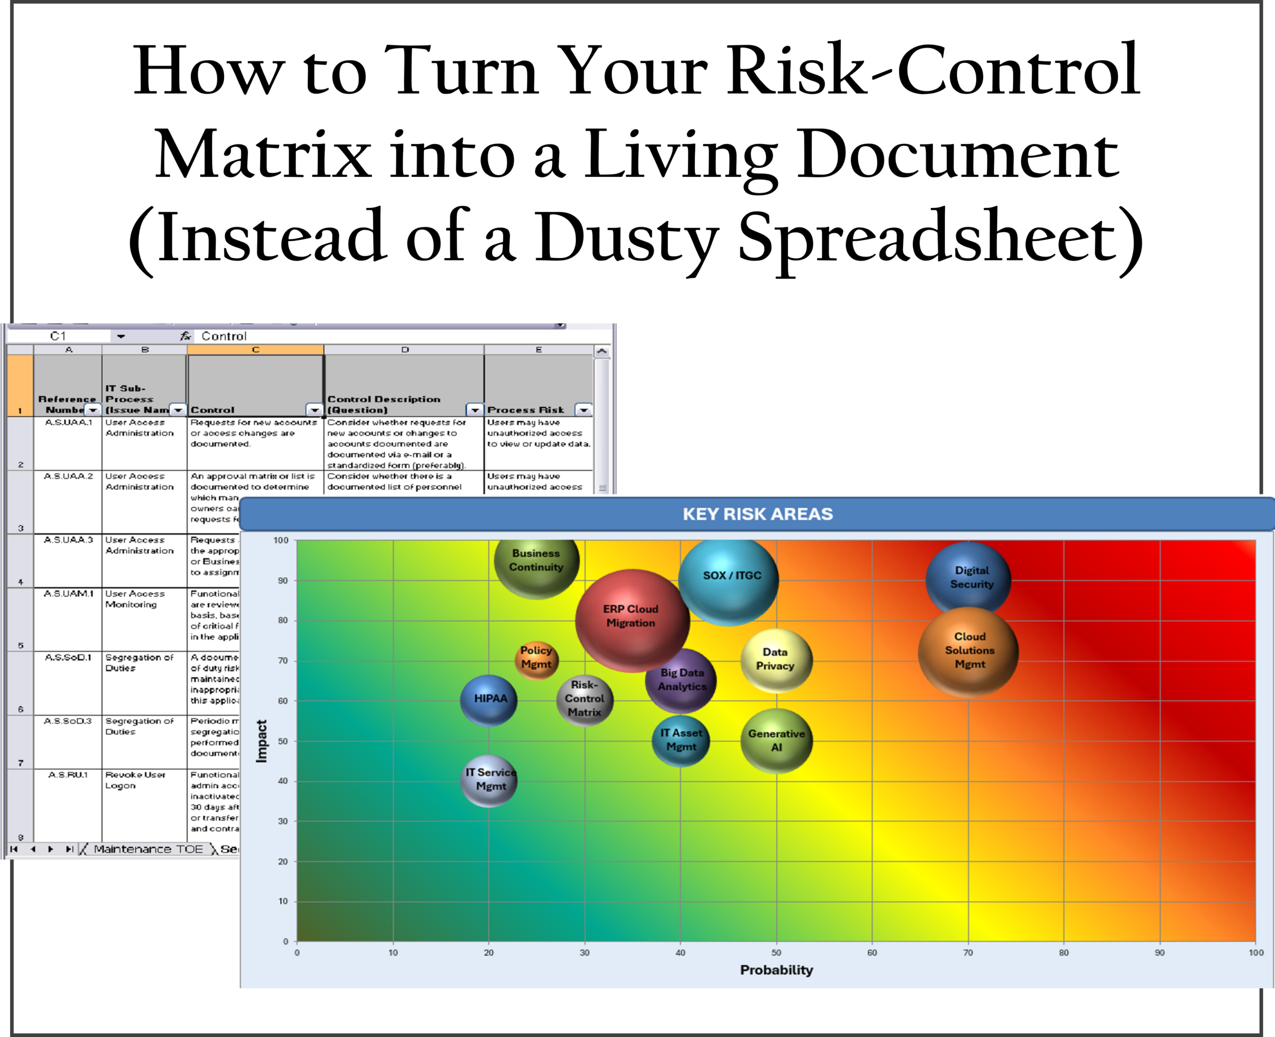Open the Control Description filter dropdown
Viewport: 1275px width, 1037px height.
pyautogui.click(x=475, y=410)
